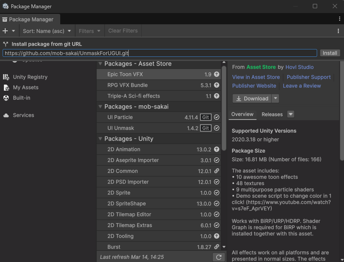Click the update arrow icon for Epic Toon VFX
The height and width of the screenshot is (262, 344).
217,74
